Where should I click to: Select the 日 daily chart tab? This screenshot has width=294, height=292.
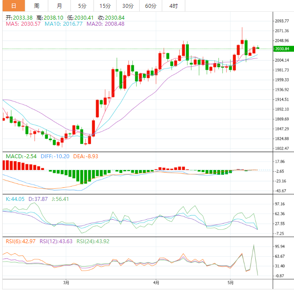[13, 6]
